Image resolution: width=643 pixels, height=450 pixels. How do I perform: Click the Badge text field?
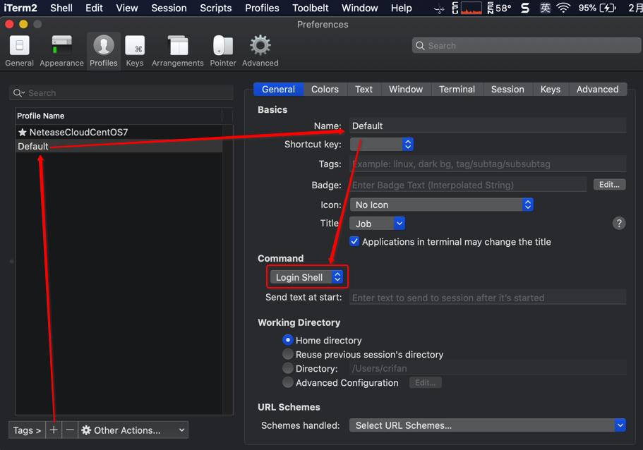(x=468, y=185)
